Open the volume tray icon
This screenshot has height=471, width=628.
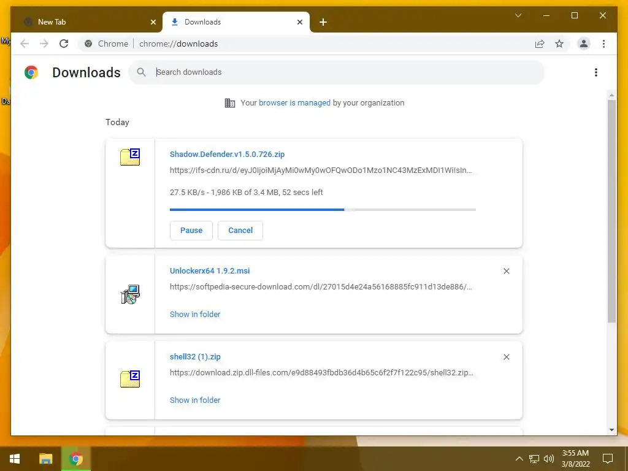[x=549, y=459]
